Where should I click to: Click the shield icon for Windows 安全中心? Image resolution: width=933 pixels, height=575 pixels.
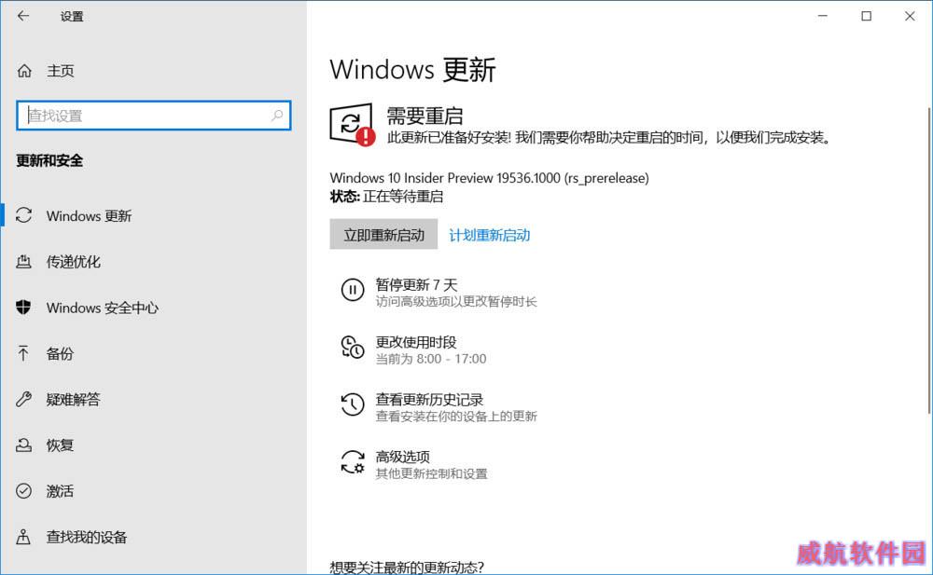tap(24, 308)
